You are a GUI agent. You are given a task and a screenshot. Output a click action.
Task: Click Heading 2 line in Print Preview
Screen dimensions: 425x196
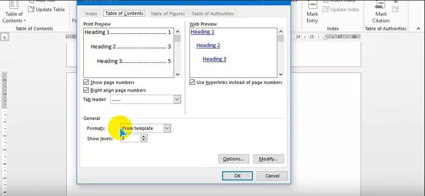coord(131,47)
